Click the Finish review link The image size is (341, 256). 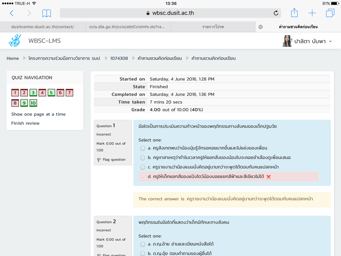click(25, 123)
